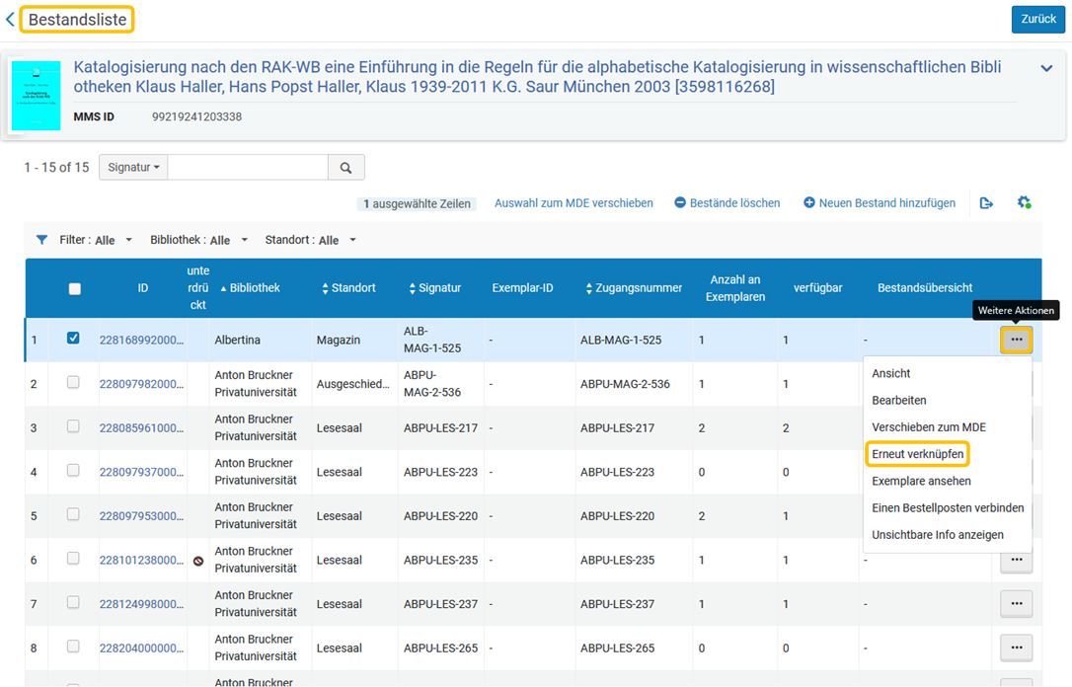Open more actions for the ABPU-LES-235 row
1072x687 pixels.
pyautogui.click(x=1016, y=561)
